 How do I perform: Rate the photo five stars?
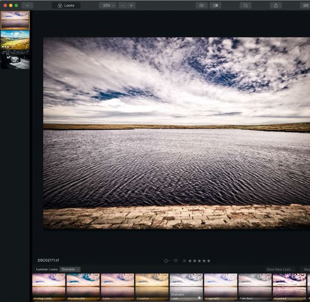coord(208,260)
